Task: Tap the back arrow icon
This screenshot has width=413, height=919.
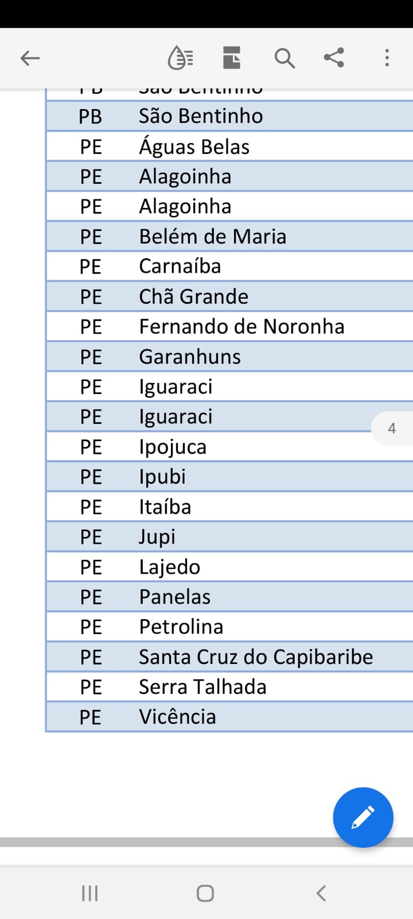Action: (30, 58)
